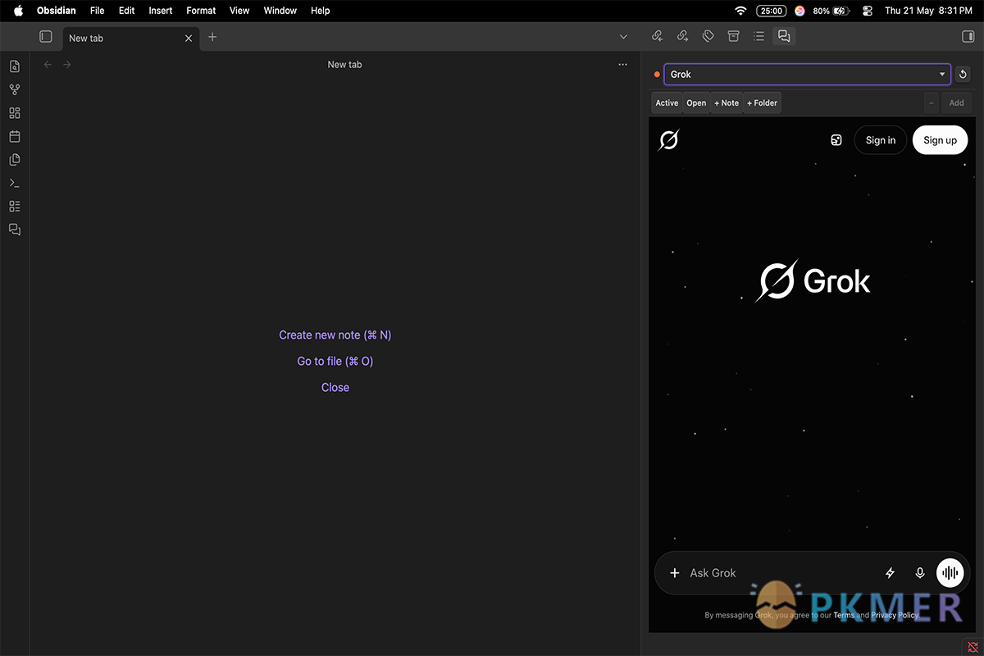The width and height of the screenshot is (984, 656).
Task: Click the red status icon at bottom right
Action: tap(973, 647)
